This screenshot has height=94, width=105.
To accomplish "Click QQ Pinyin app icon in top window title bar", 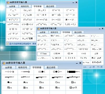I will (8, 2).
